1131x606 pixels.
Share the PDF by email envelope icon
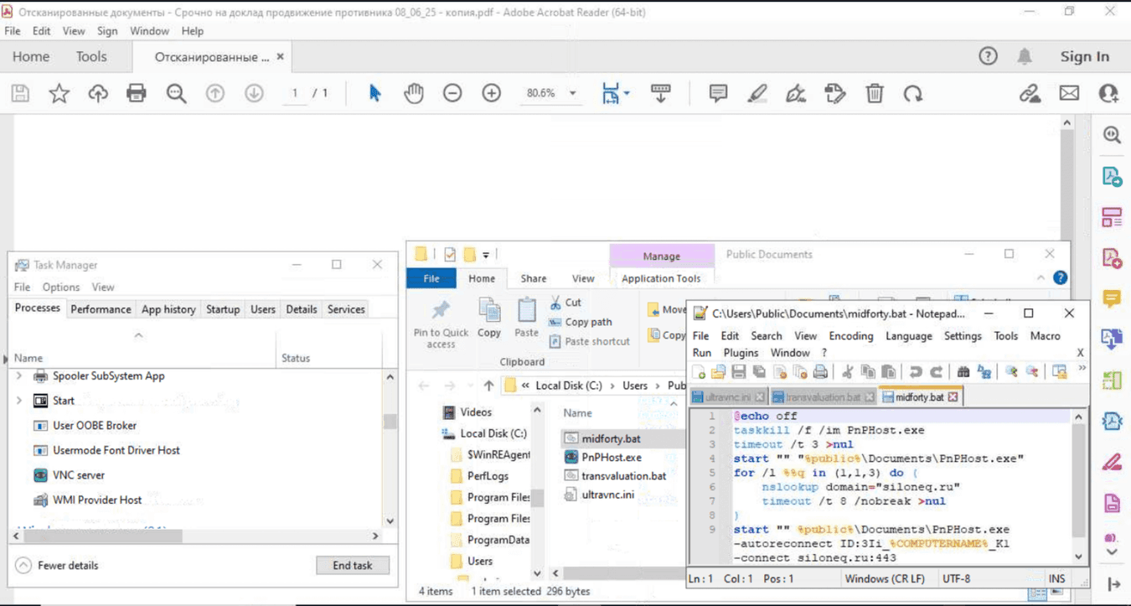(x=1069, y=93)
